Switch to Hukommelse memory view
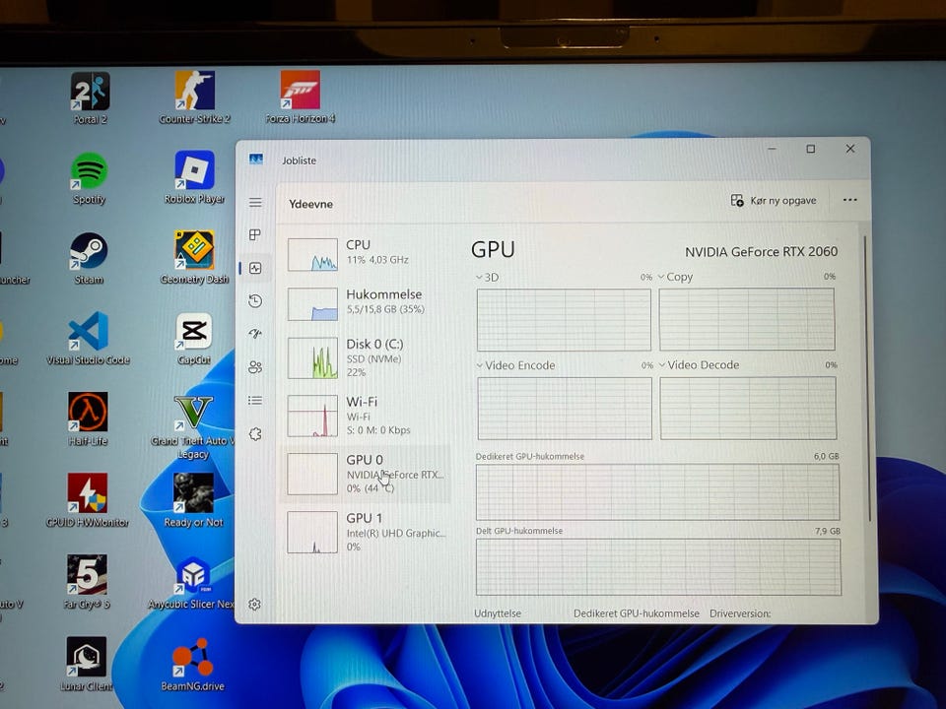 coord(365,302)
